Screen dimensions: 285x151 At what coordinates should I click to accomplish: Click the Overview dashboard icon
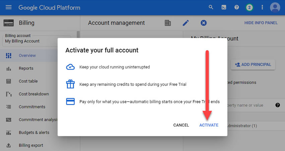tap(8, 55)
